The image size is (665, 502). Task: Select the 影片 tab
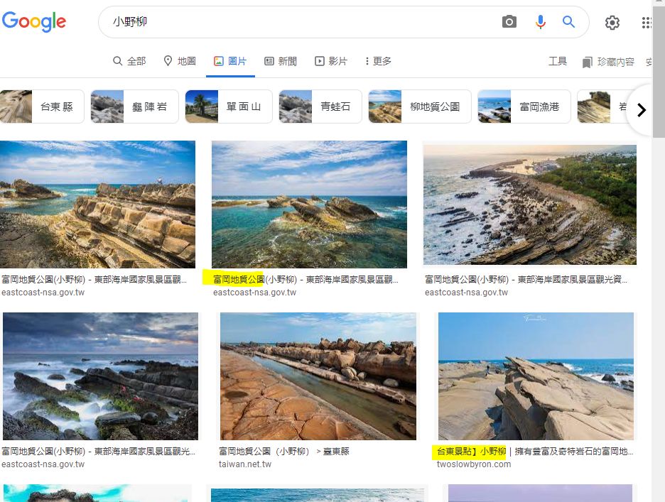pyautogui.click(x=330, y=61)
